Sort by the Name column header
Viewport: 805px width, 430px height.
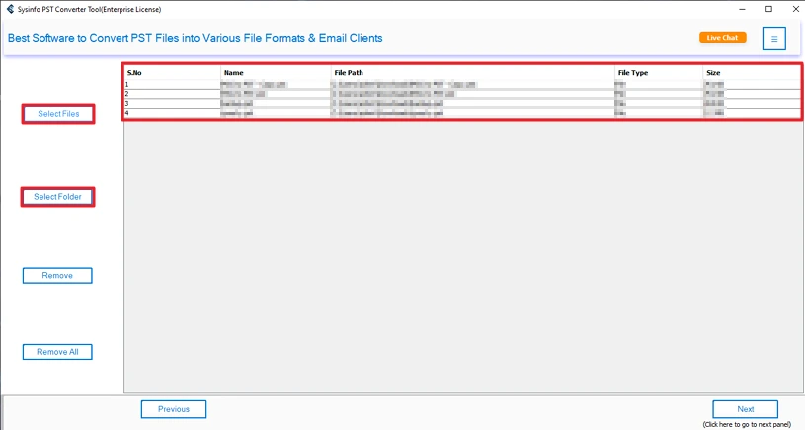click(x=277, y=73)
